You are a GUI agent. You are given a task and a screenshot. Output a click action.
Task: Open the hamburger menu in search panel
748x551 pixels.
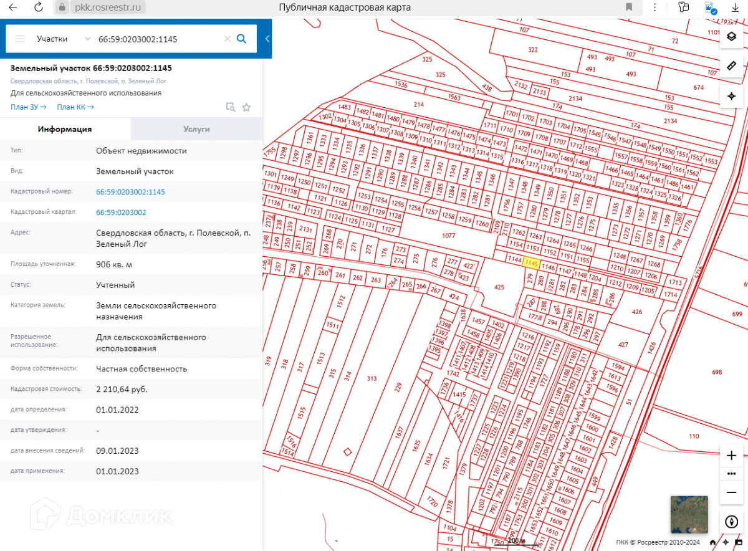tap(20, 39)
